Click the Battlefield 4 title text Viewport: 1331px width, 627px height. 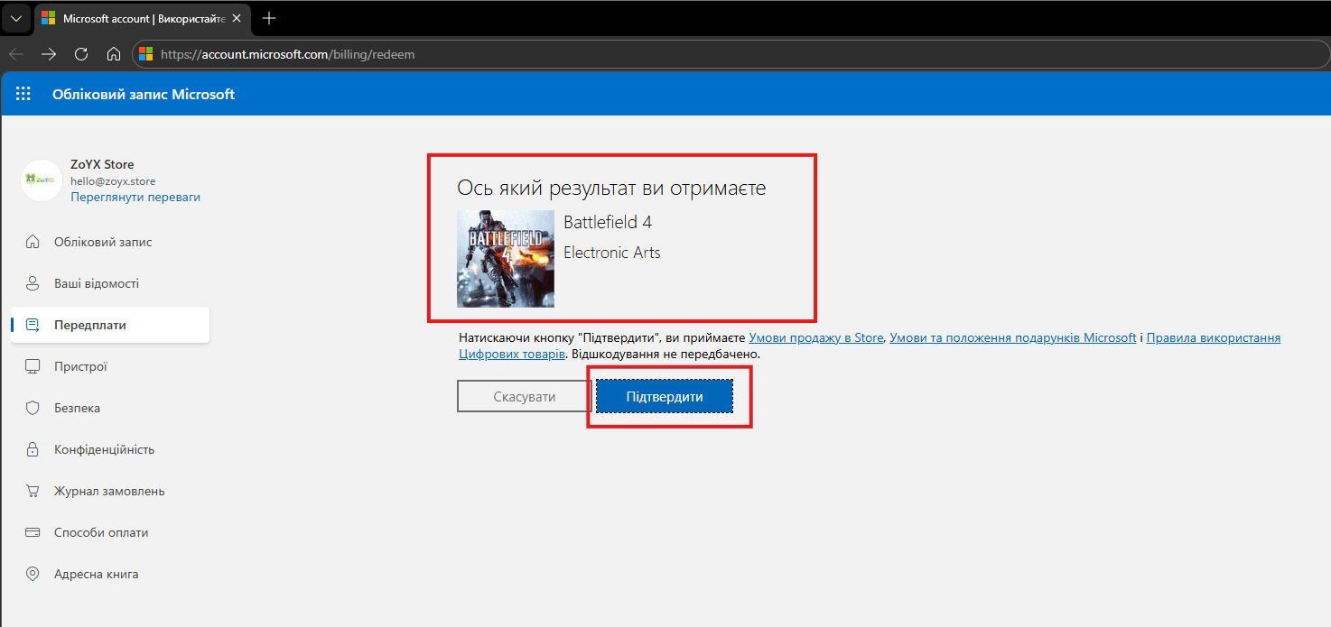(x=608, y=222)
